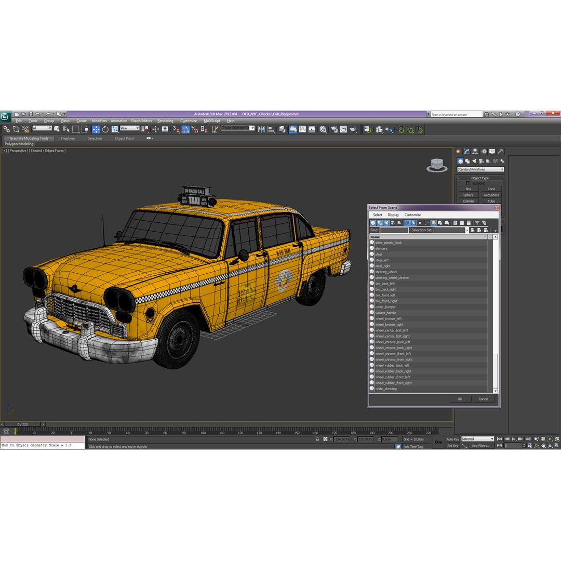
Task: Toggle the Graphite Modeling Tools ribbon icon
Action: (293, 129)
